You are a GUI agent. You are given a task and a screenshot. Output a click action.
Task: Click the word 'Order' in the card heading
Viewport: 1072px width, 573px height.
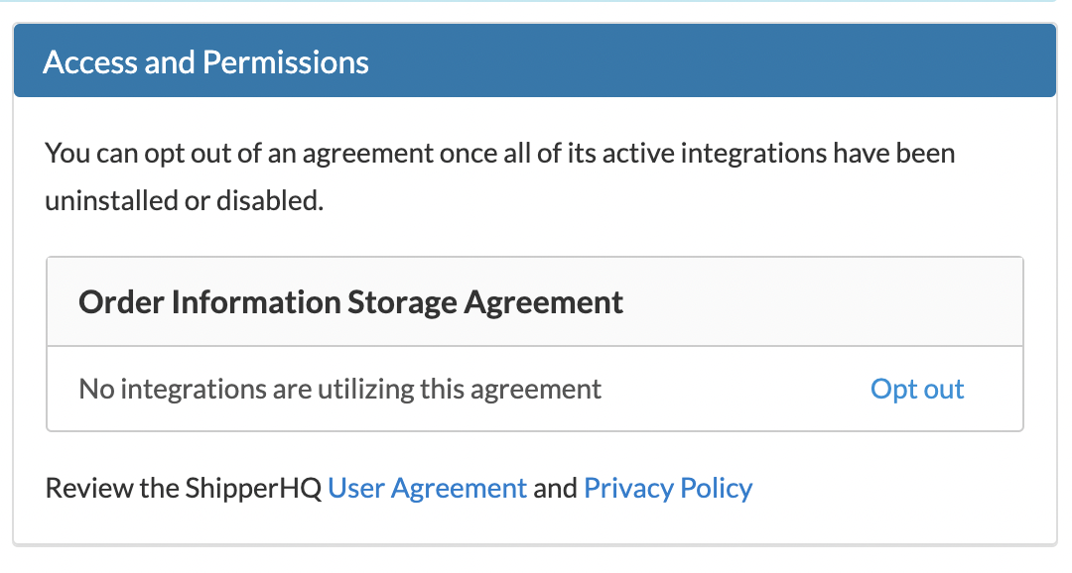coord(121,301)
